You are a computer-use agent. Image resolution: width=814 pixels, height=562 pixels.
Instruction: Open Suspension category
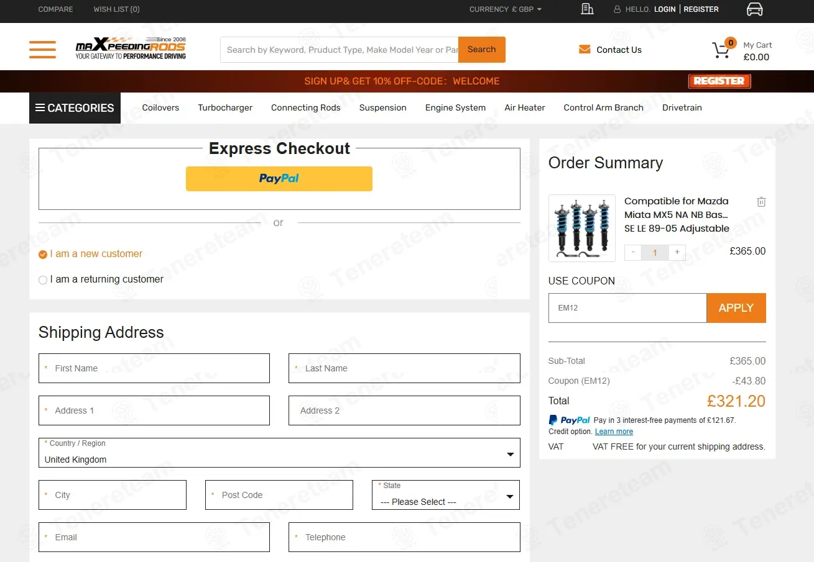(383, 107)
